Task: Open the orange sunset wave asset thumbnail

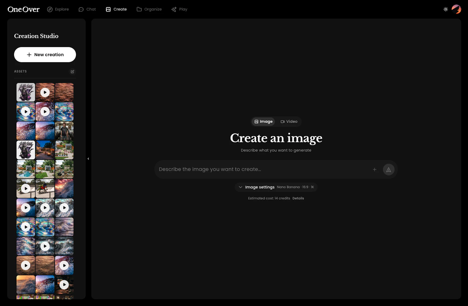Action: point(26,285)
